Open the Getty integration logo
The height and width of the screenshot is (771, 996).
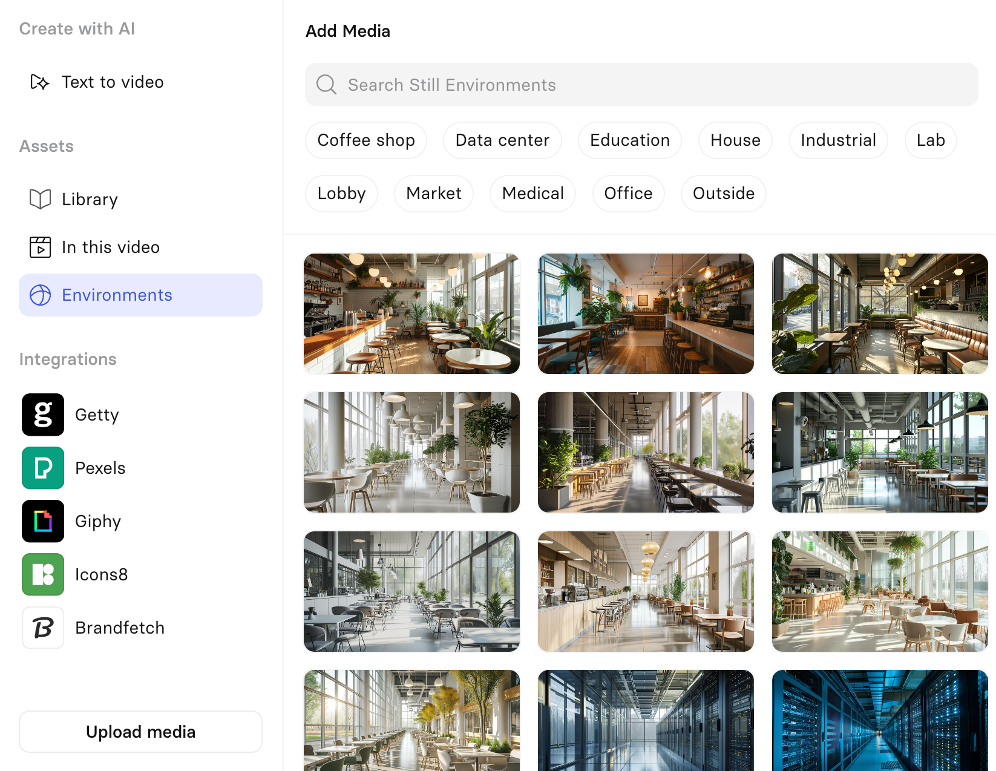43,415
